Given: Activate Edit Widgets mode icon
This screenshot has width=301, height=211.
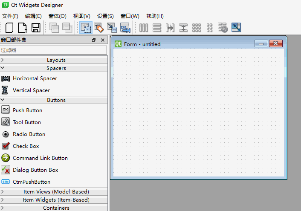Looking at the screenshot, I should (x=86, y=28).
